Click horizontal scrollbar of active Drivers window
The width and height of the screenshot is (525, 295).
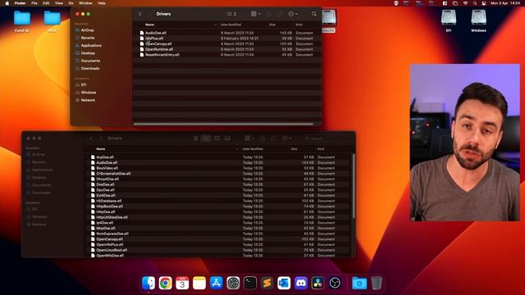pos(223,124)
